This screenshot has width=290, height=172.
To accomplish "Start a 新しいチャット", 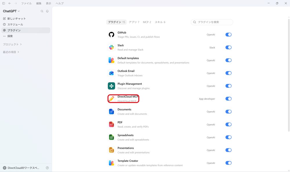I will click(x=26, y=19).
